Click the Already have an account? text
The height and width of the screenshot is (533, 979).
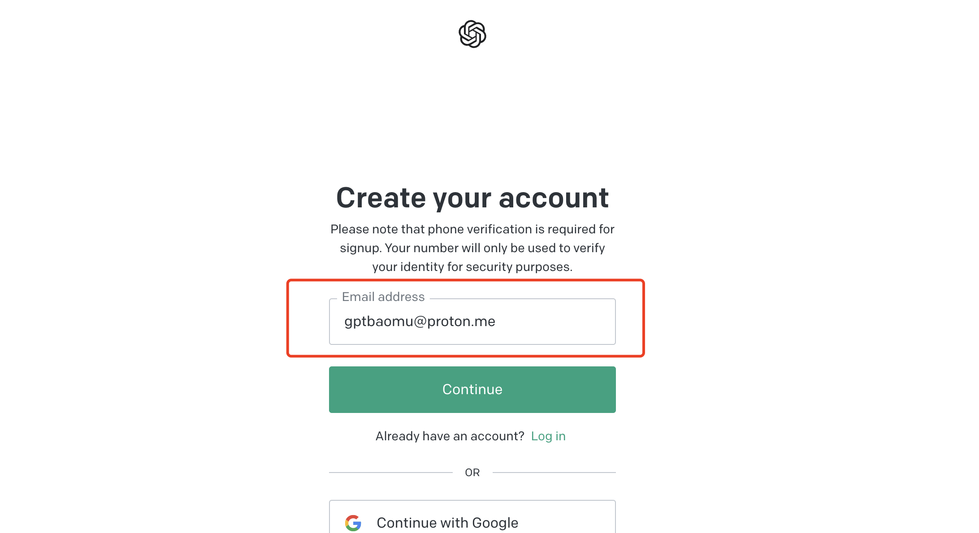click(x=450, y=436)
